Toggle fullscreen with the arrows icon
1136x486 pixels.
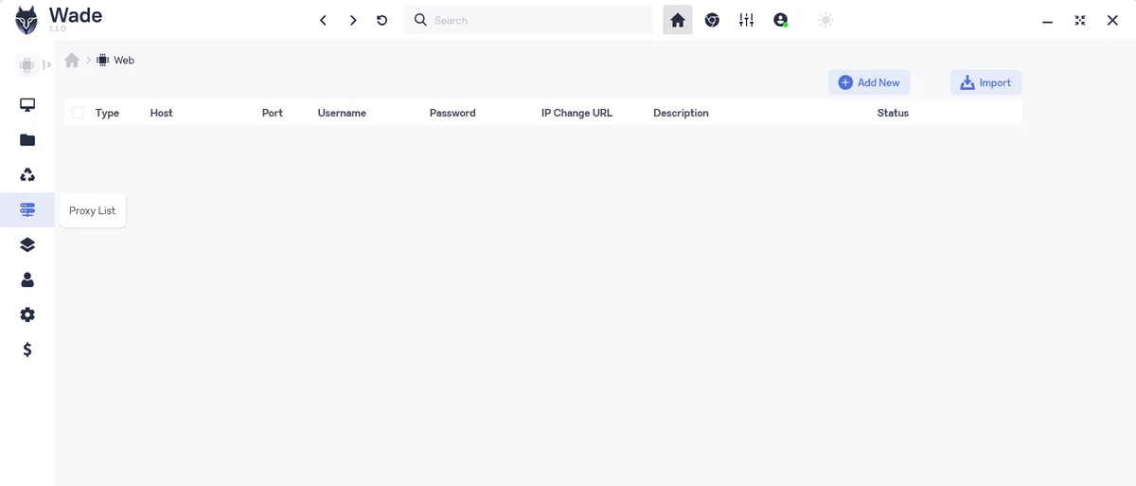(1080, 20)
